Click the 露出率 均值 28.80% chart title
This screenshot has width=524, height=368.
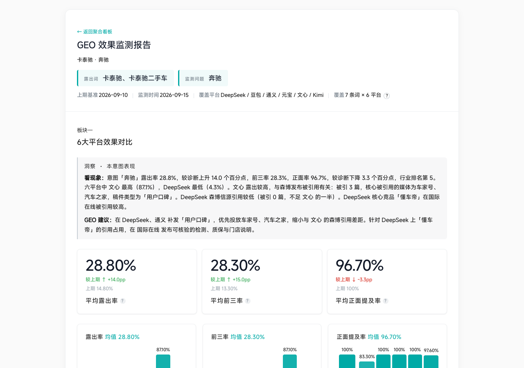click(113, 337)
